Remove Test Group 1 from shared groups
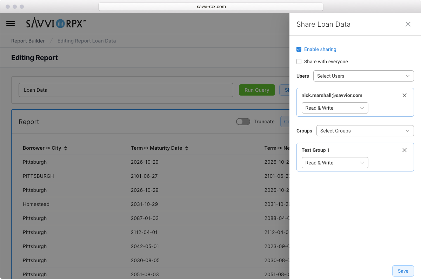The image size is (421, 279). [x=404, y=150]
